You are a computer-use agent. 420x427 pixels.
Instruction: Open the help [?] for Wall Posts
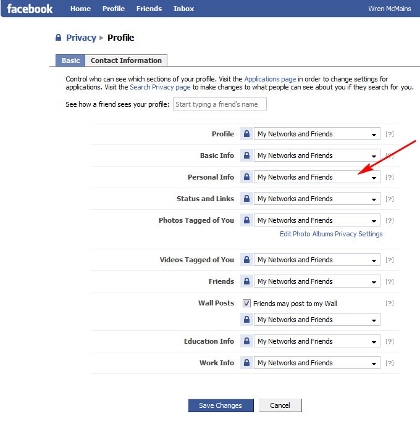[390, 303]
